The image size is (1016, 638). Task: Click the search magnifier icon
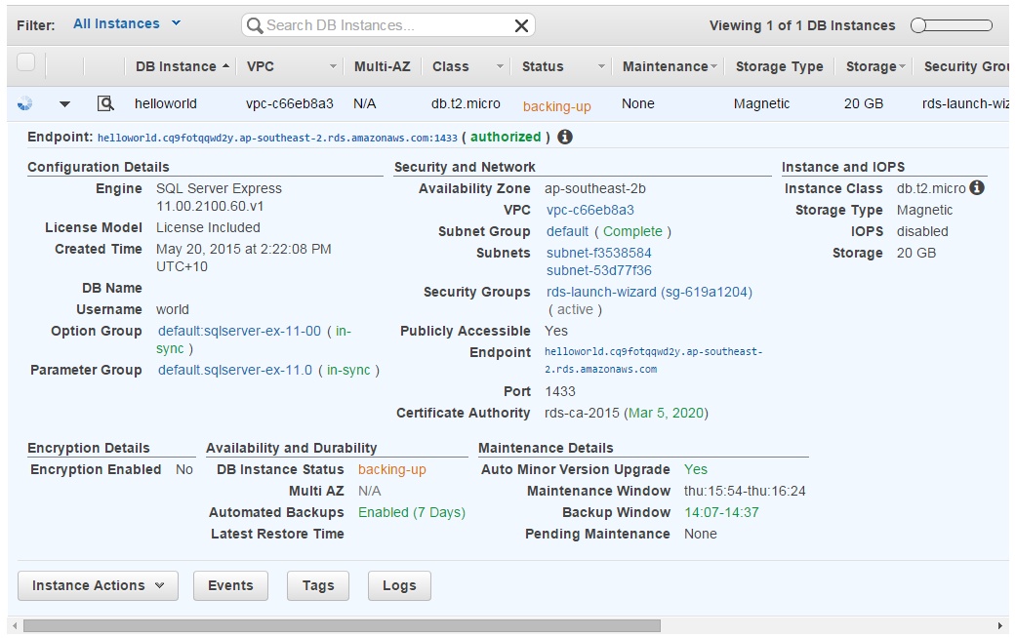coord(255,25)
